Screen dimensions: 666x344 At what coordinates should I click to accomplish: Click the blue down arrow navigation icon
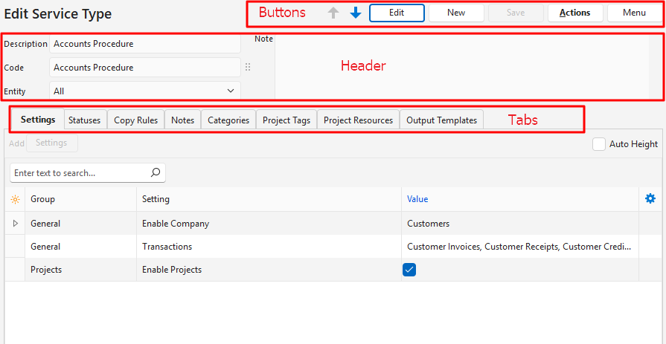356,13
